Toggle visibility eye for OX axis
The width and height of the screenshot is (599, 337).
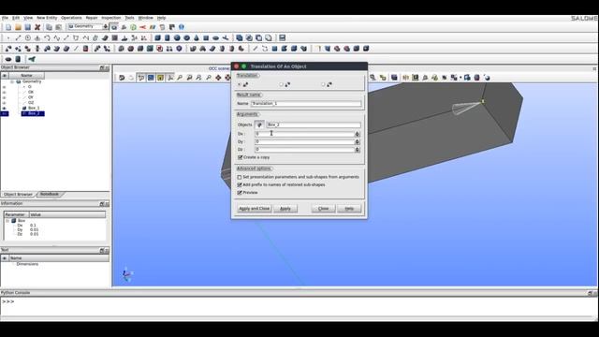[x=4, y=92]
